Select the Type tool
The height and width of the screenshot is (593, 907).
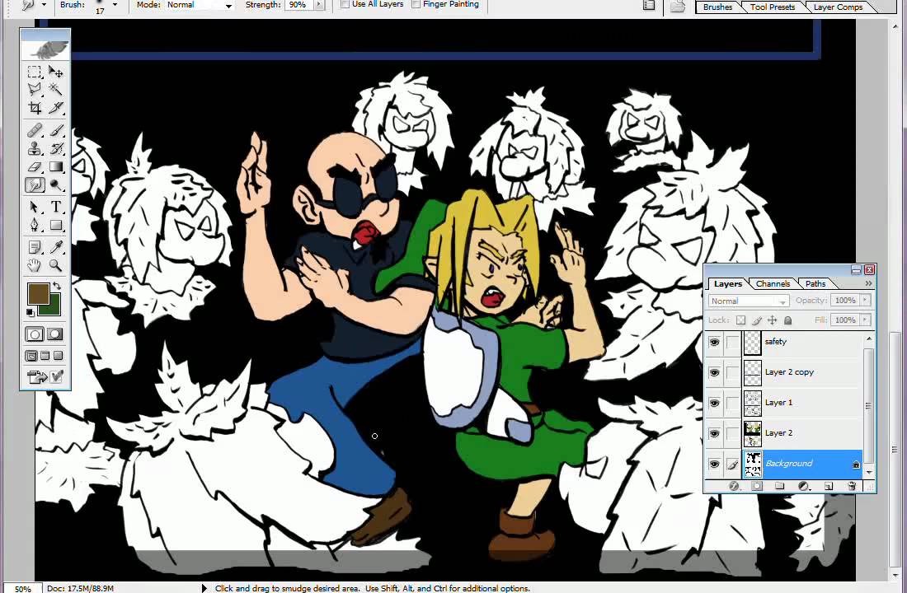pos(56,207)
